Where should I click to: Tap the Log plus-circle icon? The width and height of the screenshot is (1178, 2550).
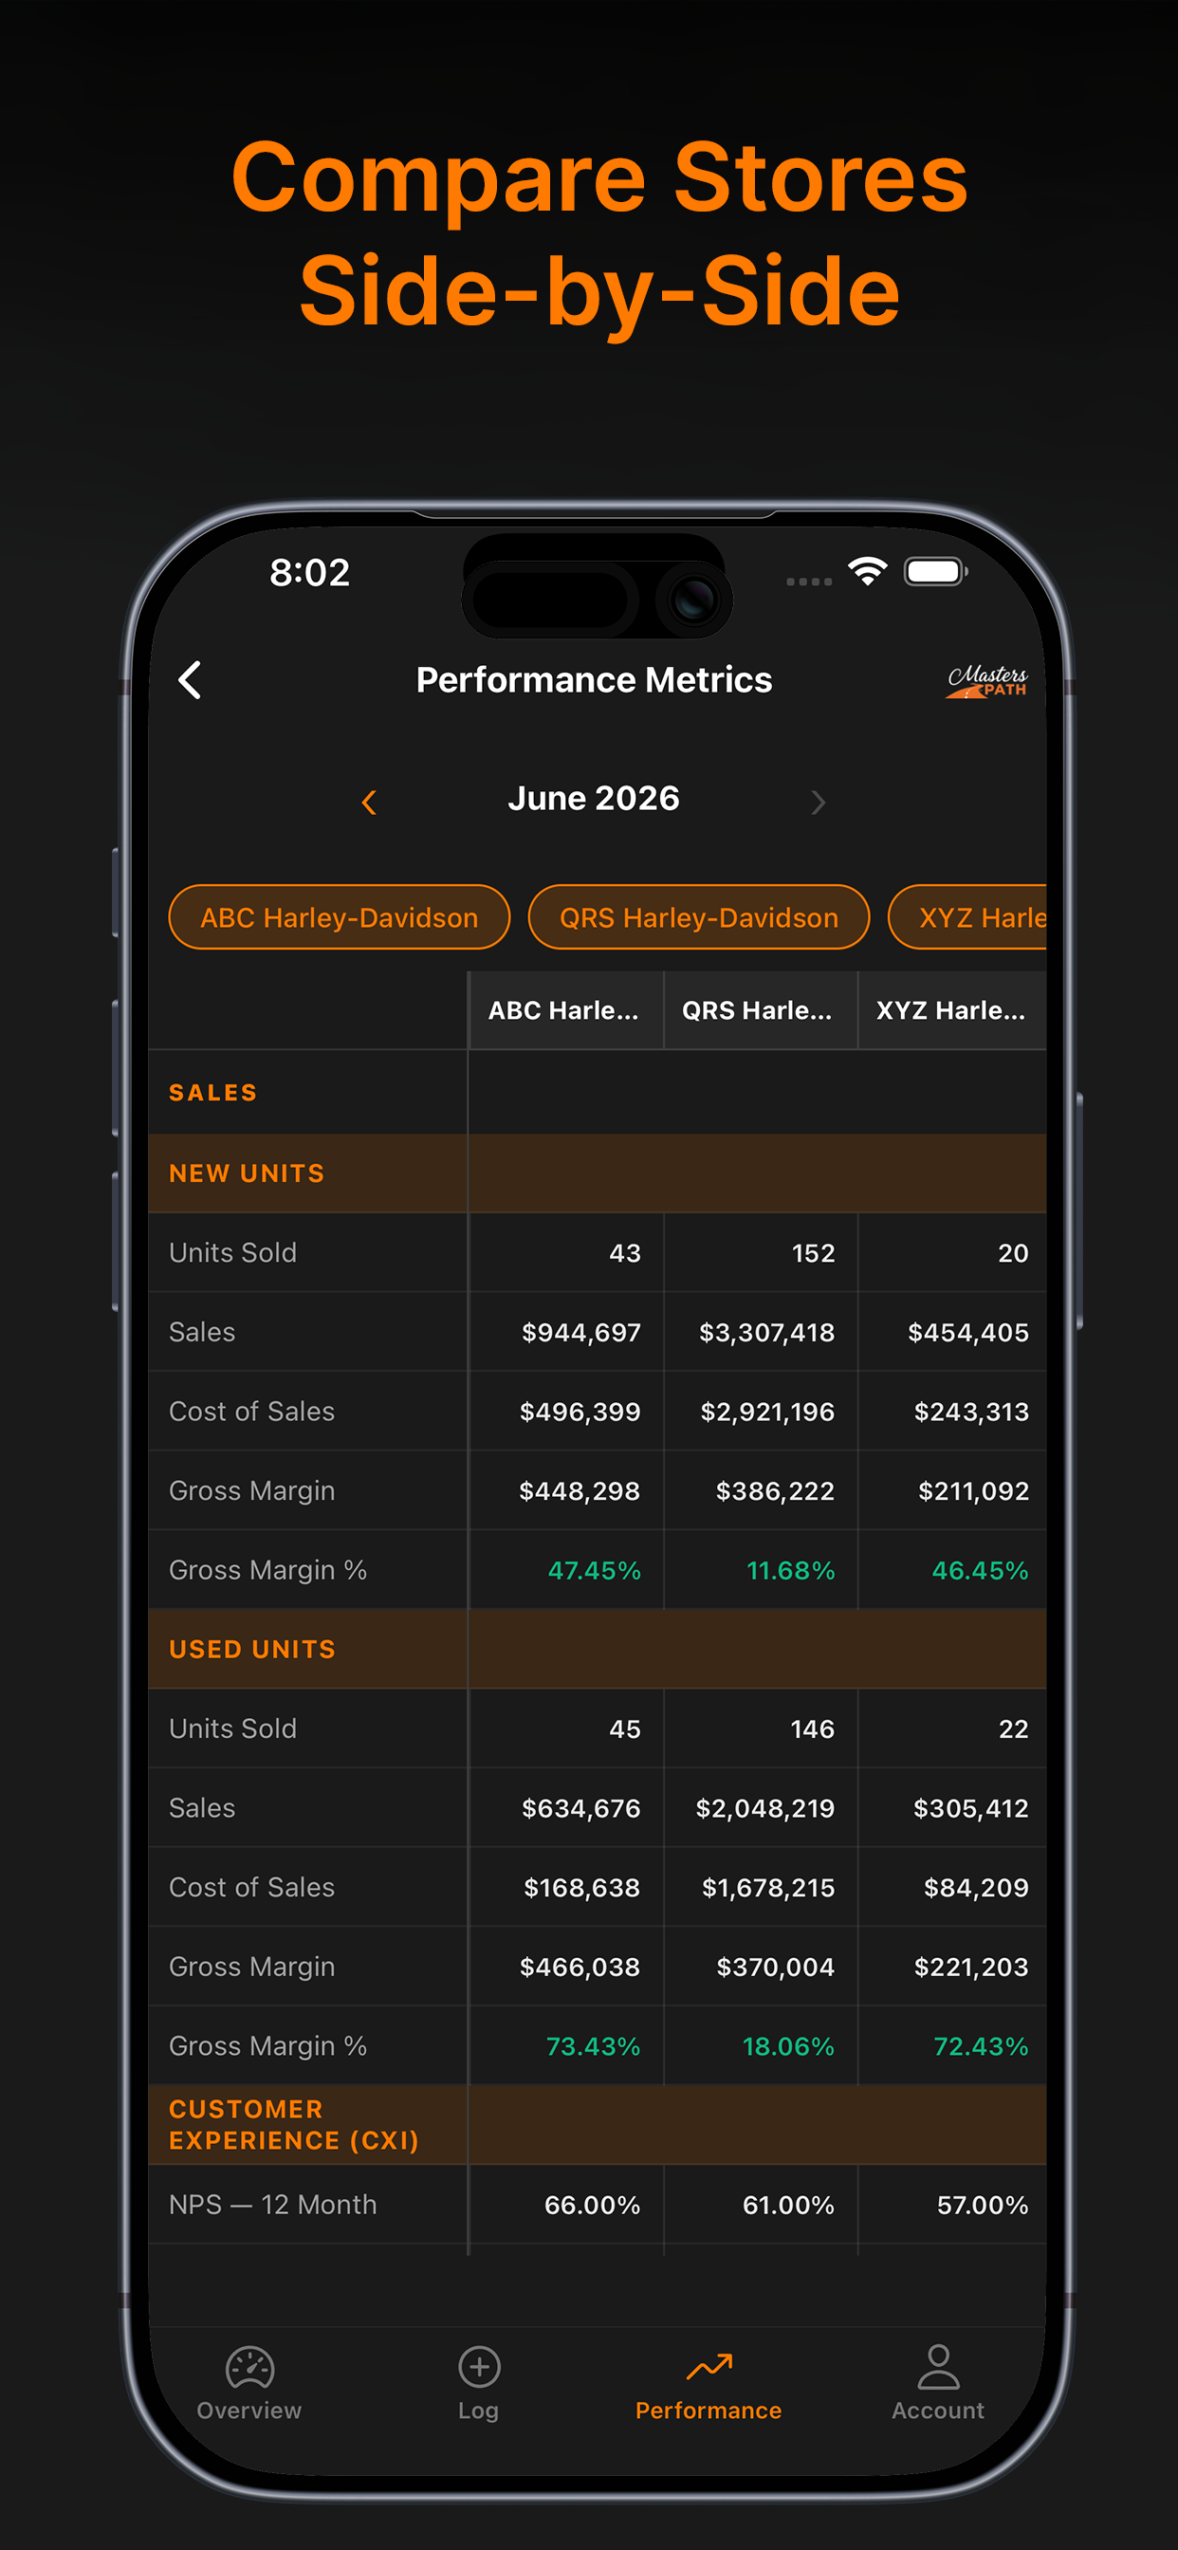(x=479, y=2367)
